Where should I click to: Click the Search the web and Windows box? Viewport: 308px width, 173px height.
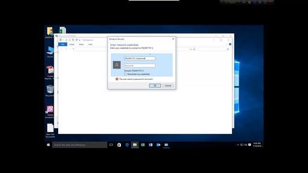(x=80, y=145)
